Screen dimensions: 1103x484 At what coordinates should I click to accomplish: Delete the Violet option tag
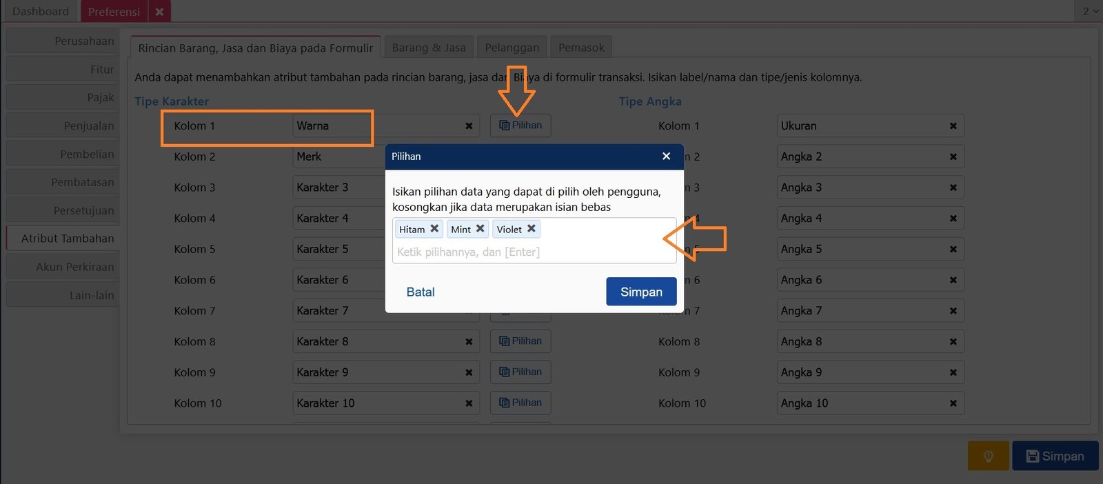pos(532,229)
